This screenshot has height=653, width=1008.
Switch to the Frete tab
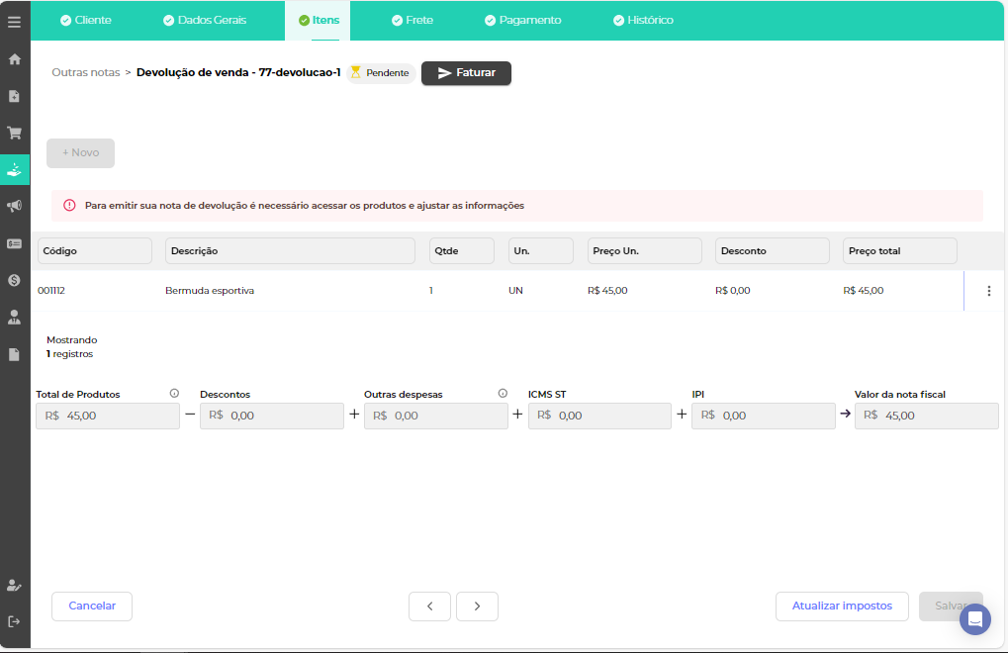point(412,20)
